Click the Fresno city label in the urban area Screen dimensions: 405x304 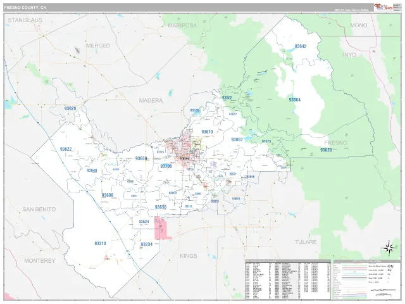(x=184, y=158)
